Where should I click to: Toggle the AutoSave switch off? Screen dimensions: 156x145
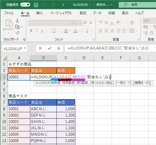[x=25, y=5]
